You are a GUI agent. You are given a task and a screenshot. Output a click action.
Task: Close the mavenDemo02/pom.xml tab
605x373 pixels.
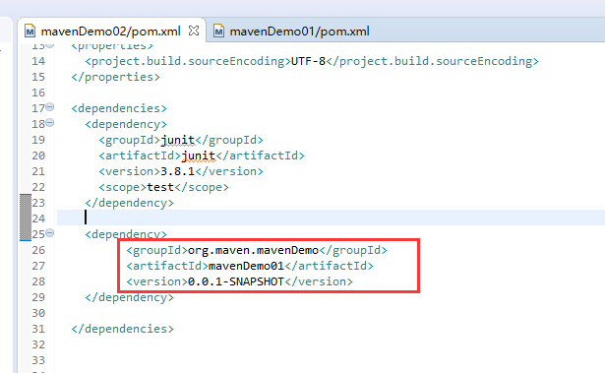tap(194, 31)
